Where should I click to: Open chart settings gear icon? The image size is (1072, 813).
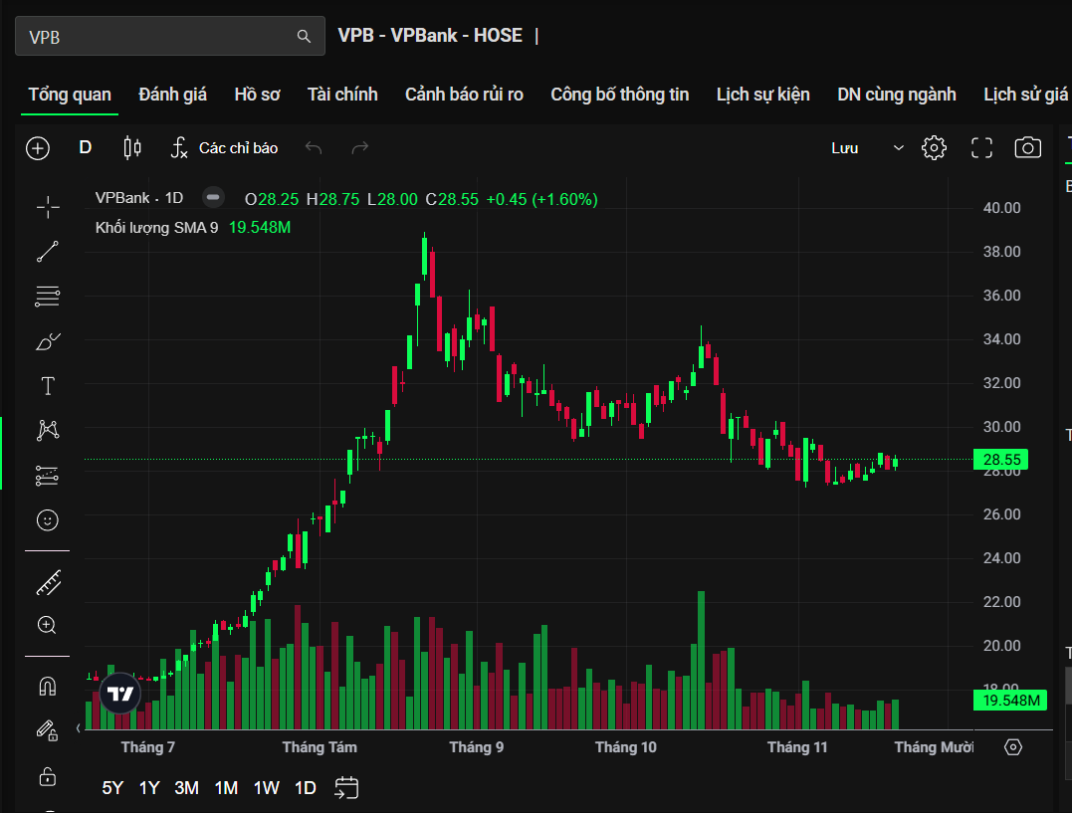coord(934,148)
